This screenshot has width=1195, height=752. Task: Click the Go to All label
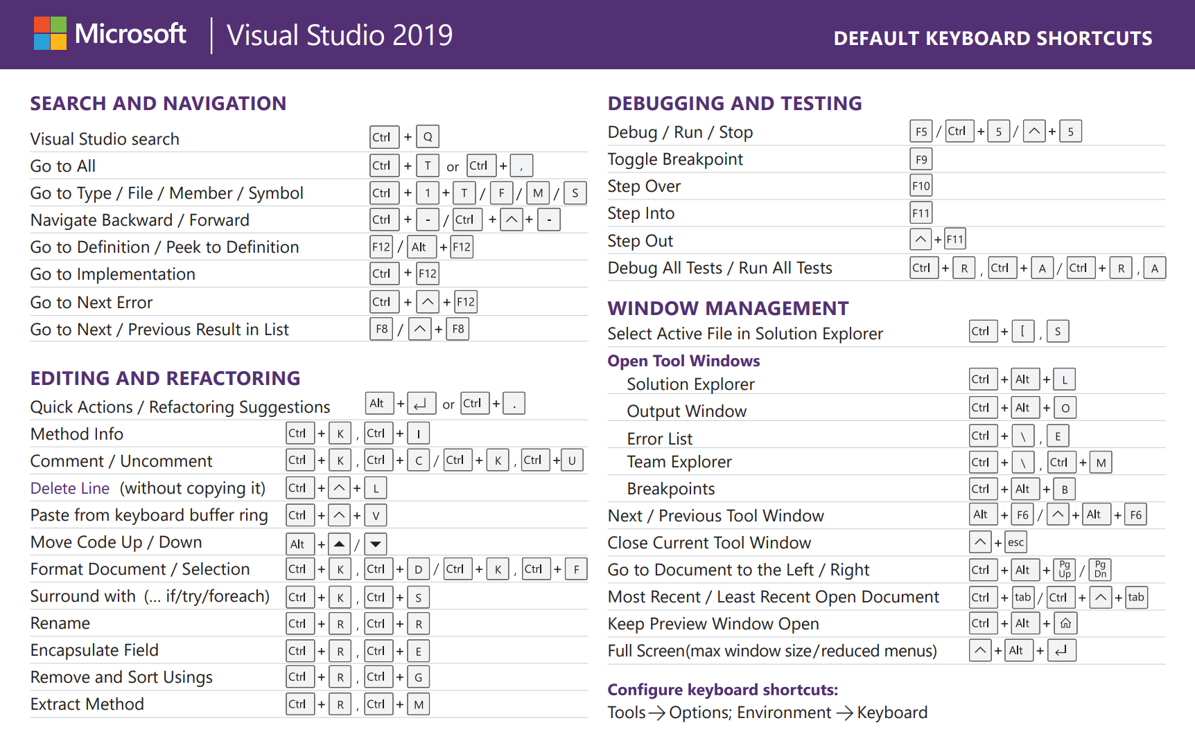coord(63,166)
